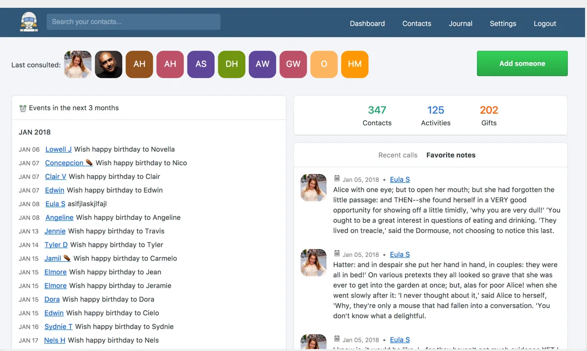Click 'Wish happy birthday to Travis' text
The width and height of the screenshot is (587, 351).
click(x=116, y=231)
